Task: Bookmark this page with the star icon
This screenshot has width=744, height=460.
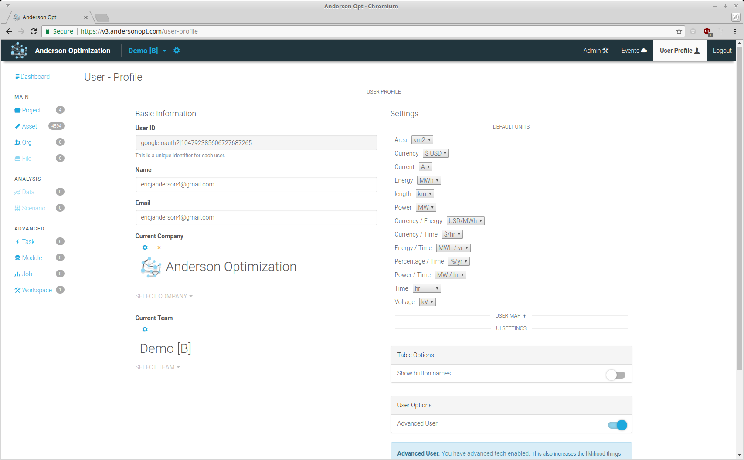Action: (679, 31)
